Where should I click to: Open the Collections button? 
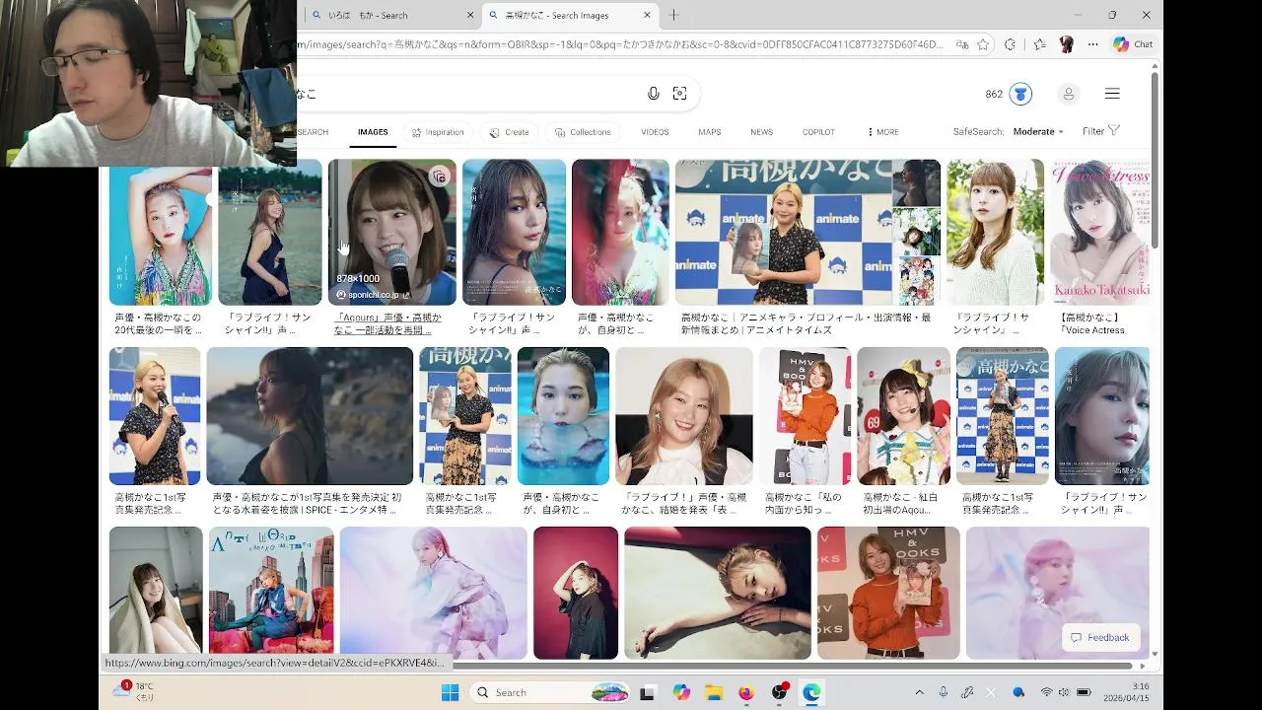tap(583, 132)
